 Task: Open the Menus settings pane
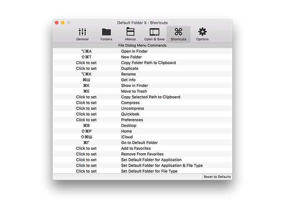click(130, 34)
